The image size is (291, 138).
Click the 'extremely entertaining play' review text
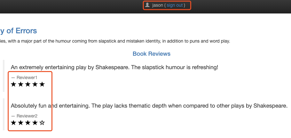click(114, 67)
